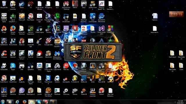The image size is (186, 104).
Task: Open the profile folder on desktop
Action: pos(40,91)
